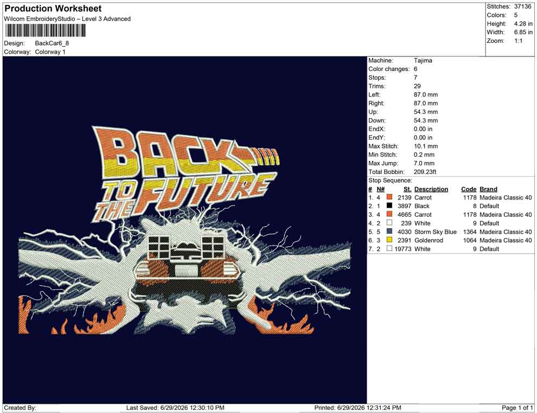The width and height of the screenshot is (537, 413).
Task: Click 'Madeira Classic 40' brand in stop 1
Action: 506,197
